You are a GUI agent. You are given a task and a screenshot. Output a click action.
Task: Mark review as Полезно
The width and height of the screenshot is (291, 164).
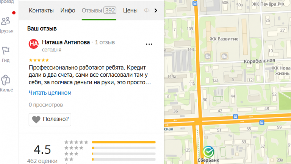pos(50,119)
